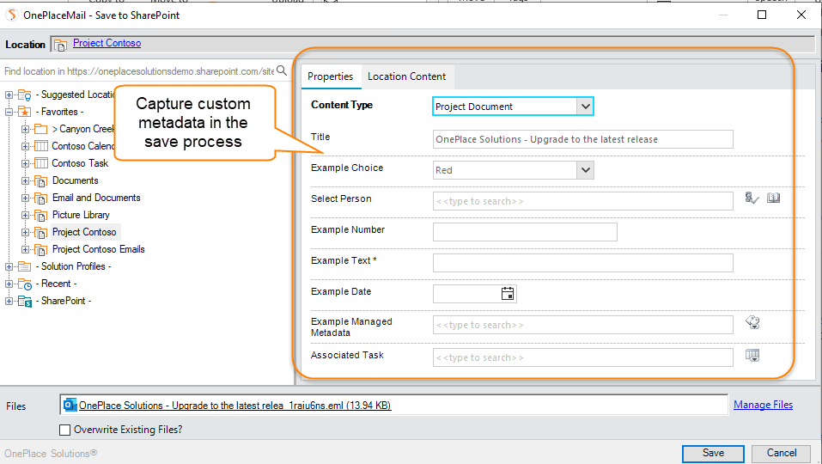Open calendar picker for Example Date

point(508,294)
